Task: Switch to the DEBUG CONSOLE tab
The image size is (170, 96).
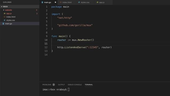Action: [75, 85]
